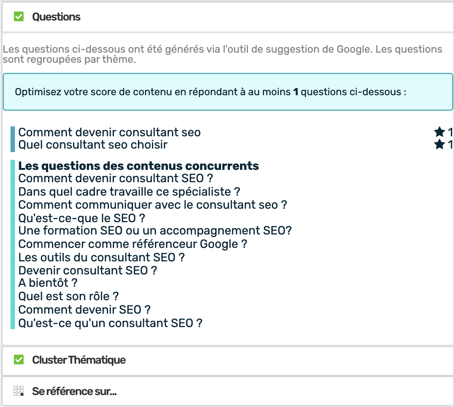Select question Quel consultant seo choisir
This screenshot has height=407, width=454.
click(x=93, y=145)
